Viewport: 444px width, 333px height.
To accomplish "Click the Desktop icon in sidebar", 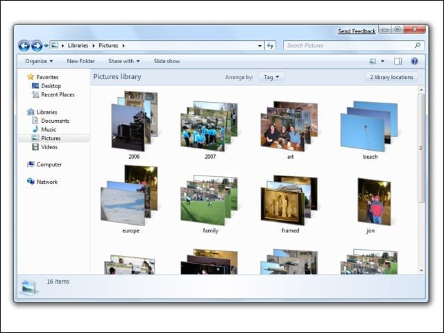I will pyautogui.click(x=35, y=85).
